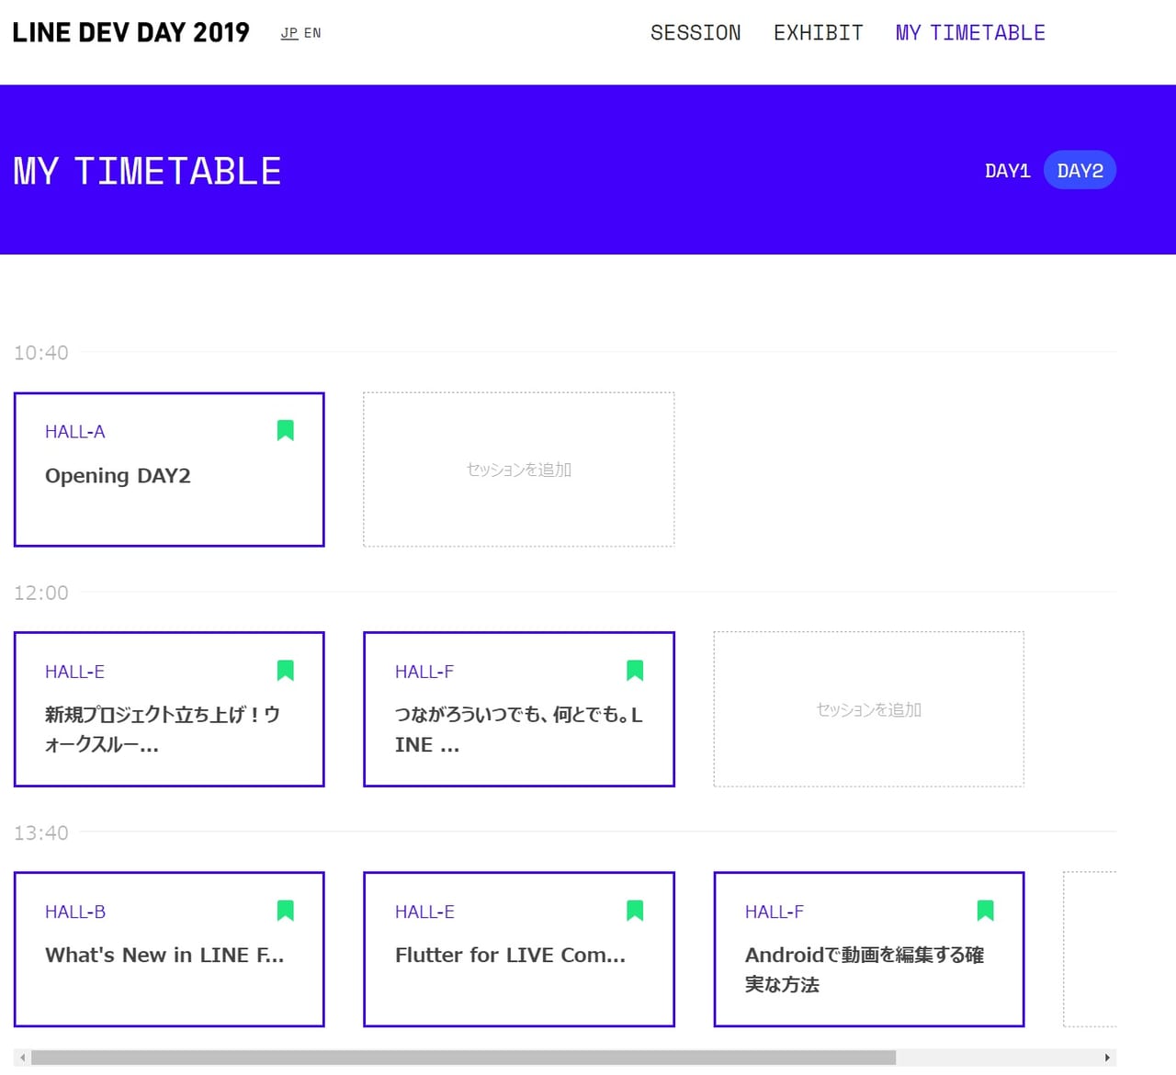This screenshot has height=1075, width=1176.
Task: Click right arrow of horizontal scrollbar
Action: click(1107, 1058)
